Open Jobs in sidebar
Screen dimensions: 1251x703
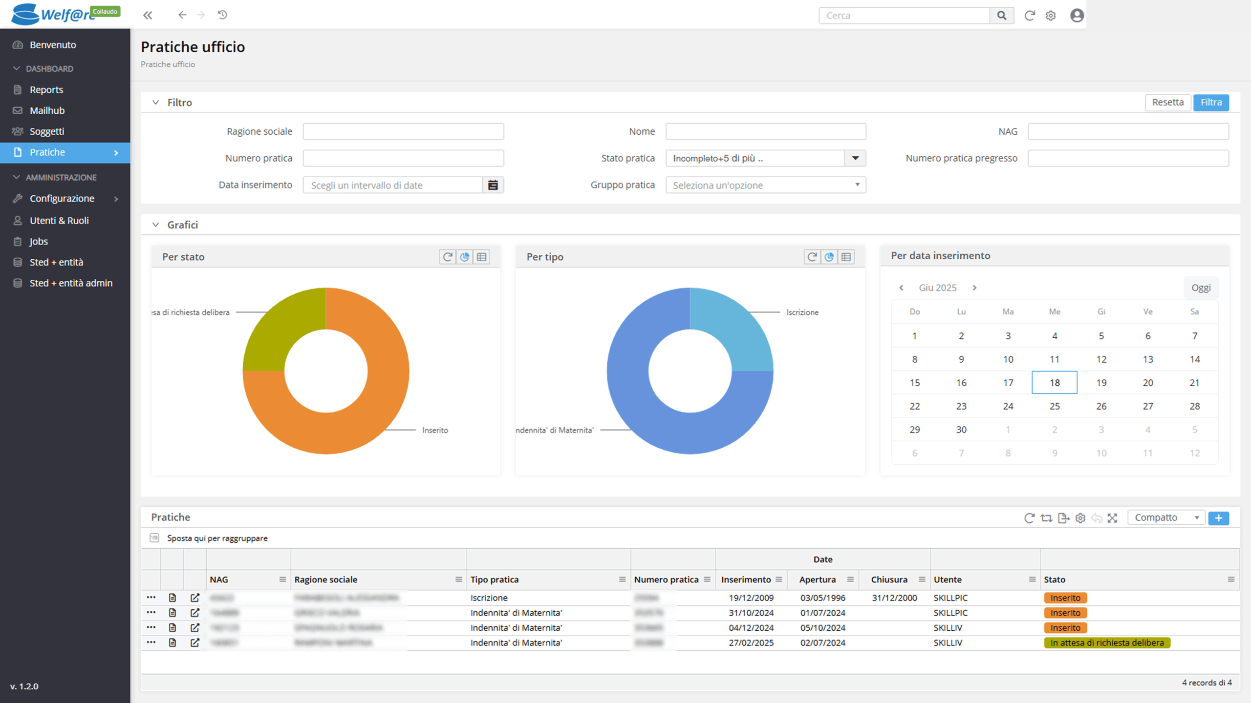point(65,241)
